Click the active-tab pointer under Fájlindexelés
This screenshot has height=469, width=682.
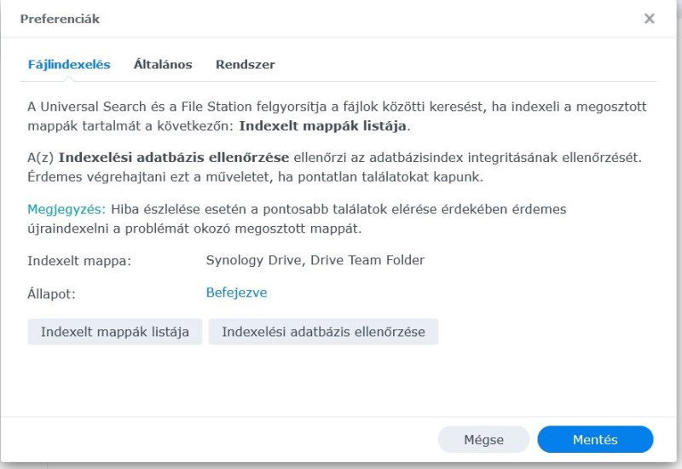68,78
